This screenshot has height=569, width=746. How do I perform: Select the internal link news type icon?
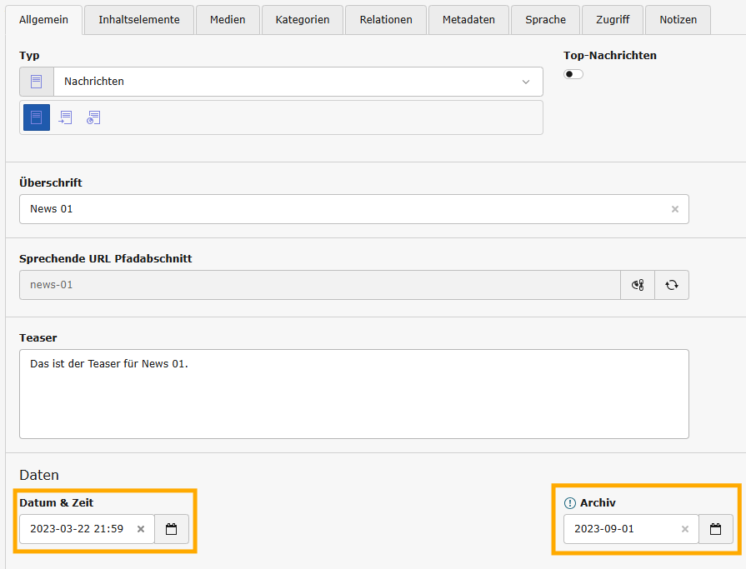point(65,117)
